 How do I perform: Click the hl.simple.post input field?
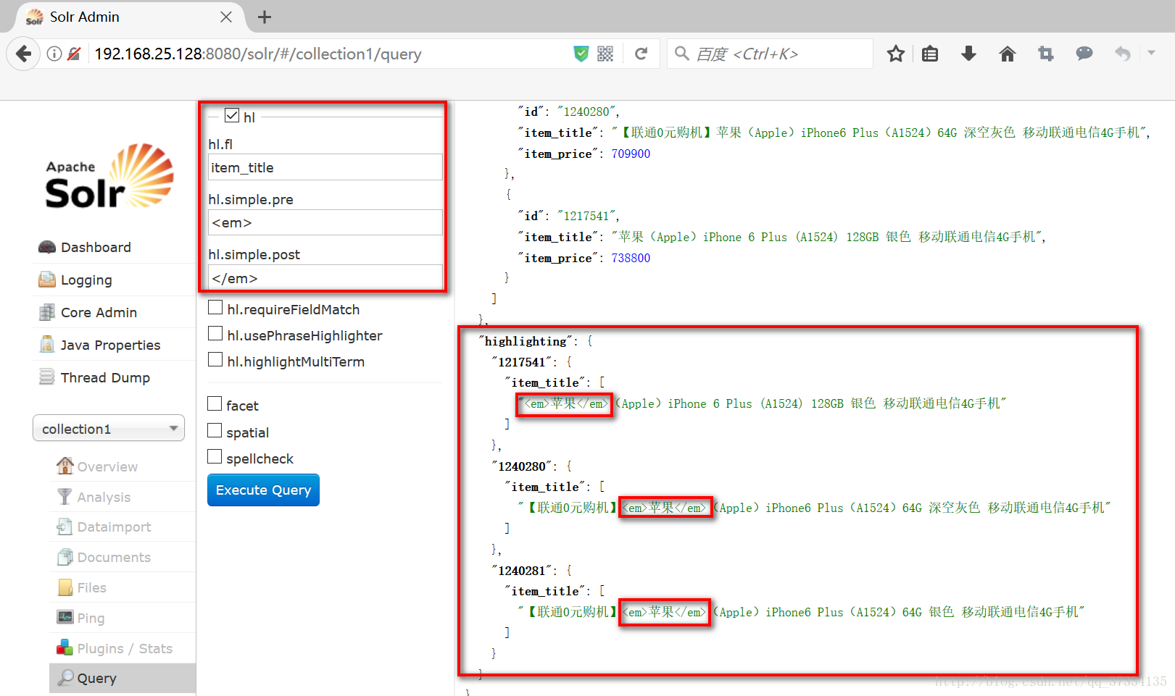click(325, 277)
